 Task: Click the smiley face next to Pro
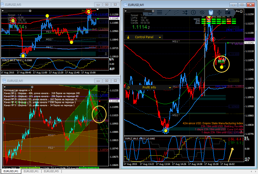241,11
